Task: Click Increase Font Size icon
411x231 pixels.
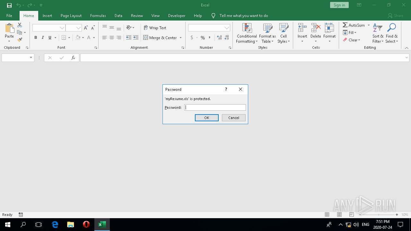Action: (86, 28)
